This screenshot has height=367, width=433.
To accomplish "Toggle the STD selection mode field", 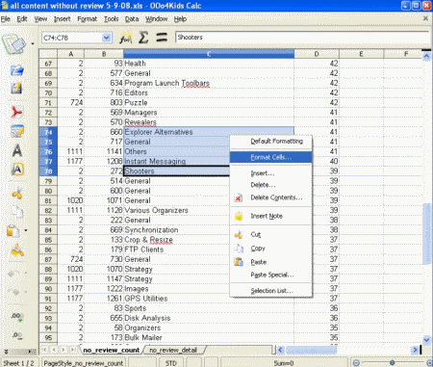I will pyautogui.click(x=171, y=363).
